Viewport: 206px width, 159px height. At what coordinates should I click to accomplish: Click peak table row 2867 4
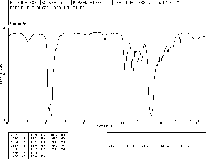point(18,145)
